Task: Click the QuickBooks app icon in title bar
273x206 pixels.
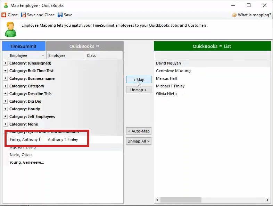Action: tap(6, 6)
